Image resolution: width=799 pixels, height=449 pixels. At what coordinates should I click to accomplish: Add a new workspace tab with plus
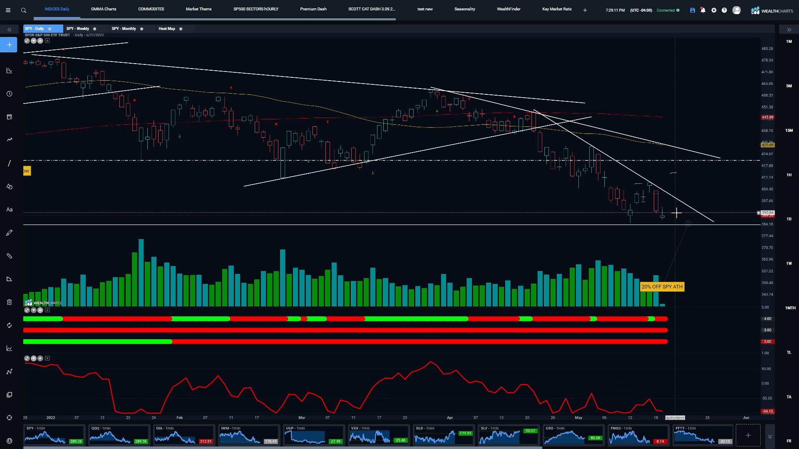click(x=585, y=10)
